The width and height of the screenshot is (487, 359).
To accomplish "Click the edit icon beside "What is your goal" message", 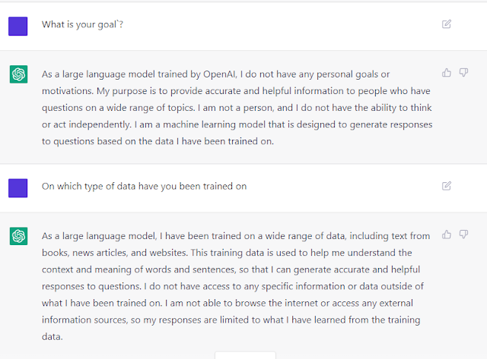I will pos(447,24).
